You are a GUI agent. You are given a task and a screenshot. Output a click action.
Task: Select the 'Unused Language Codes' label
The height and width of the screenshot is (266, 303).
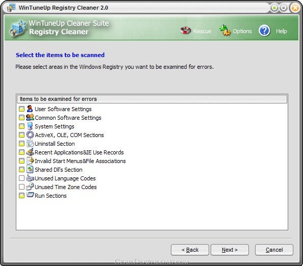click(65, 178)
